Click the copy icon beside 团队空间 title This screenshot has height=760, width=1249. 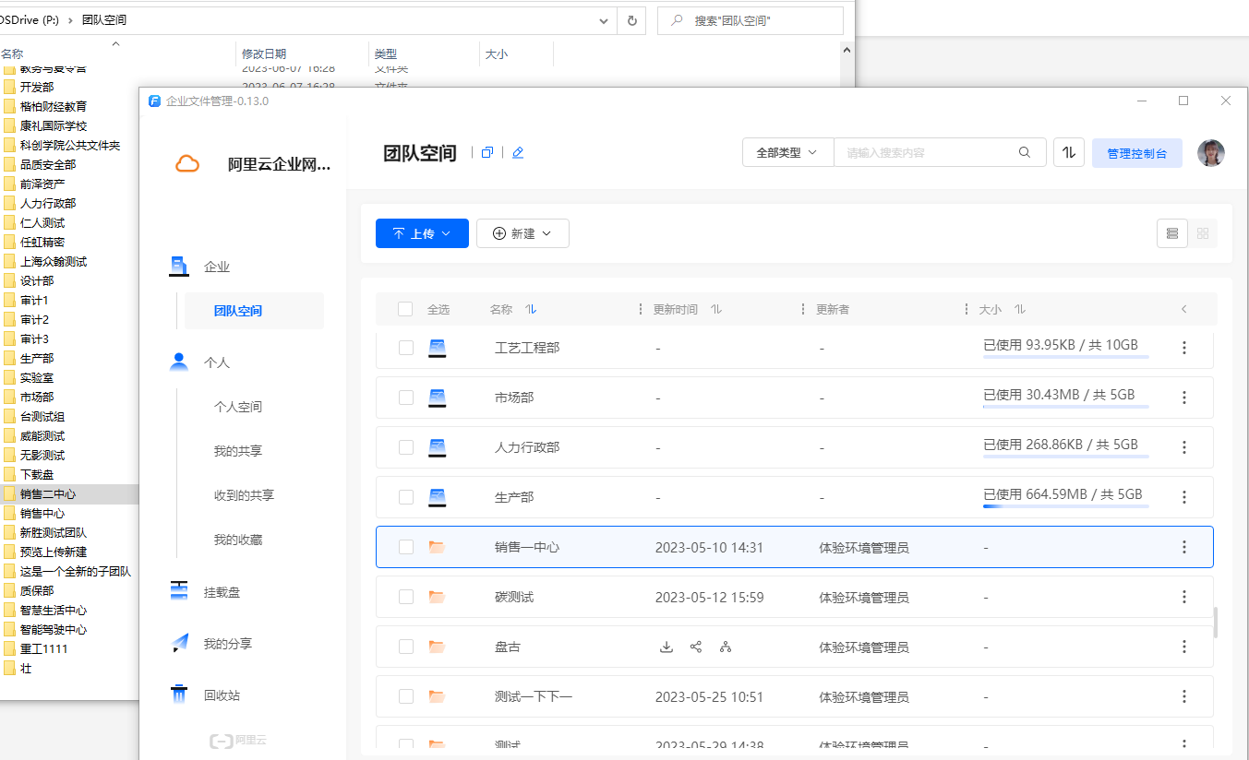487,153
